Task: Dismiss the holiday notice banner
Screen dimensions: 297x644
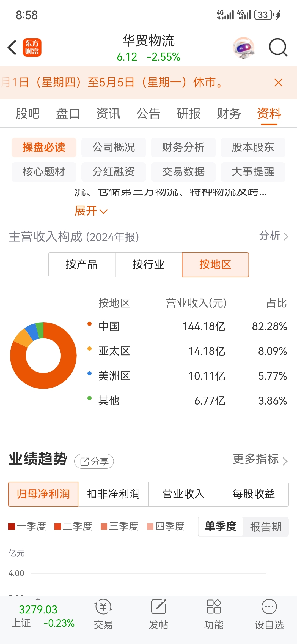Action: click(278, 83)
